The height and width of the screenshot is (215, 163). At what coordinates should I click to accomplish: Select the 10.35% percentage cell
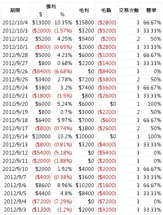(63, 22)
